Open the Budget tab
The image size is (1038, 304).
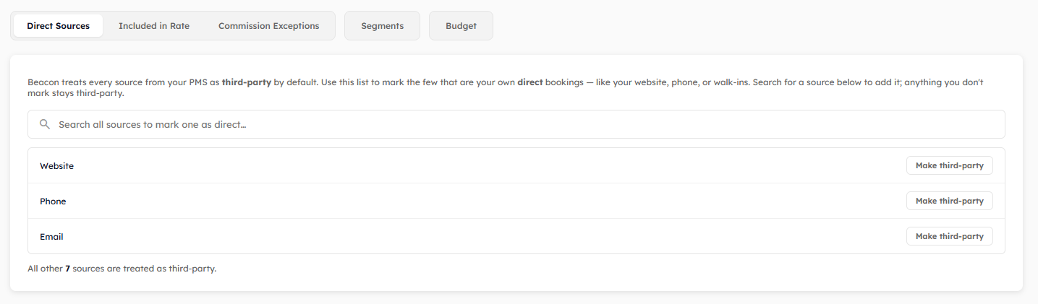[x=461, y=26]
